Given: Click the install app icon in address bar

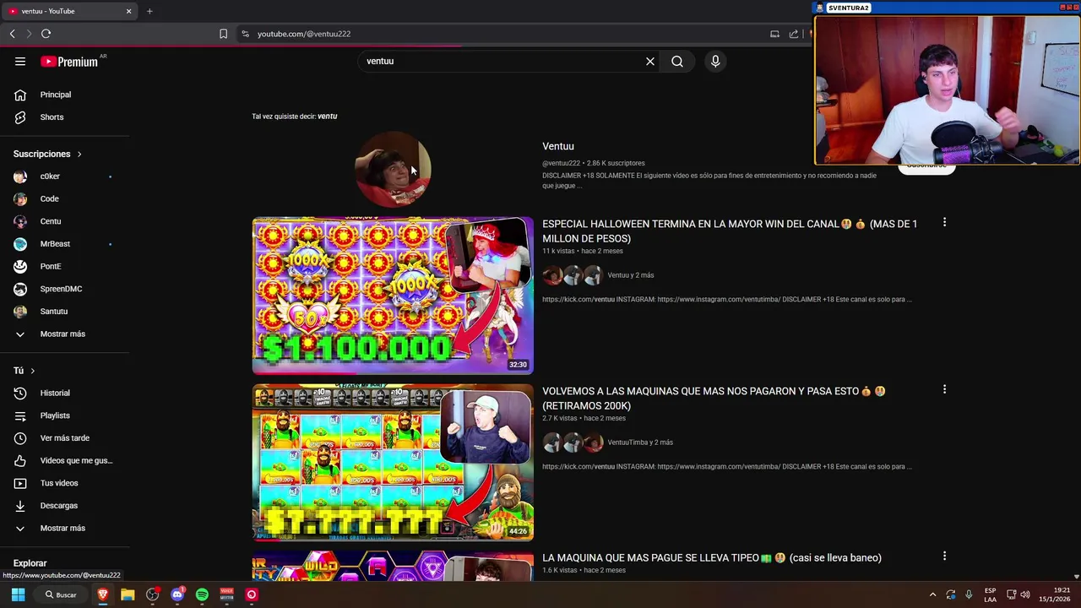Looking at the screenshot, I should point(774,34).
